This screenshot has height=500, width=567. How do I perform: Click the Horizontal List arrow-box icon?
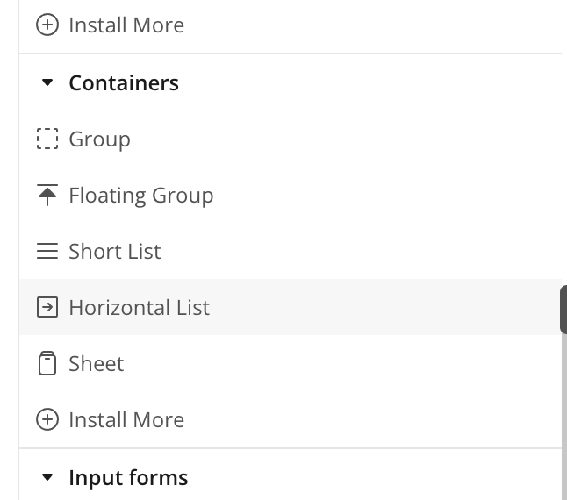(x=47, y=308)
